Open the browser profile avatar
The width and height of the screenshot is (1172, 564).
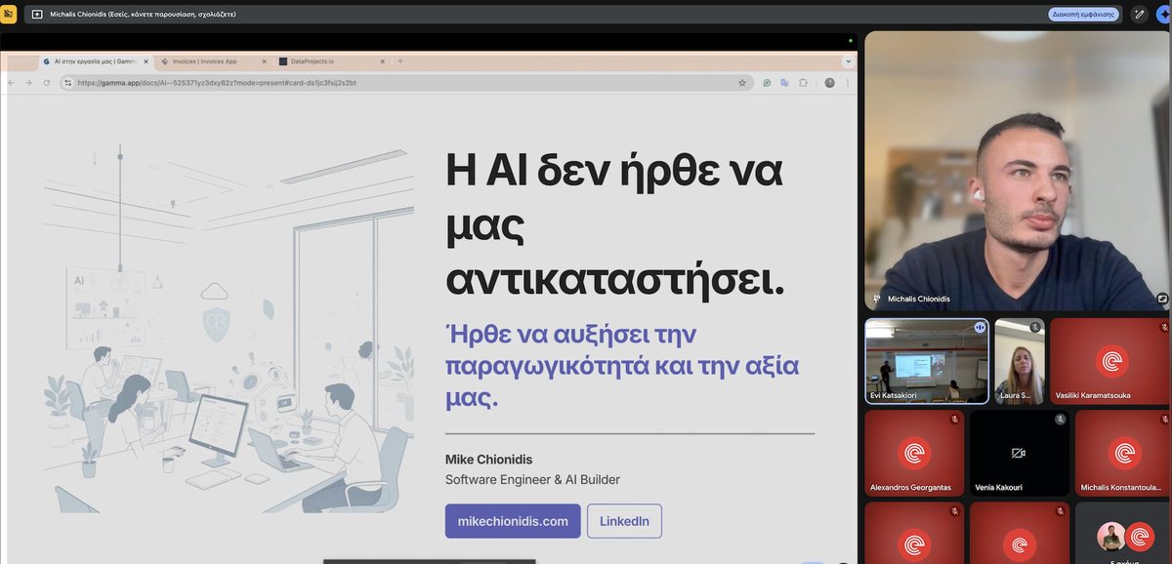(x=829, y=83)
